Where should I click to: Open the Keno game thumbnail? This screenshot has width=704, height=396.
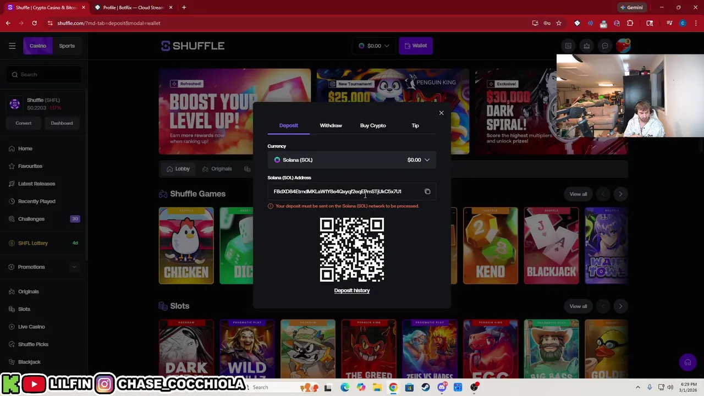490,246
